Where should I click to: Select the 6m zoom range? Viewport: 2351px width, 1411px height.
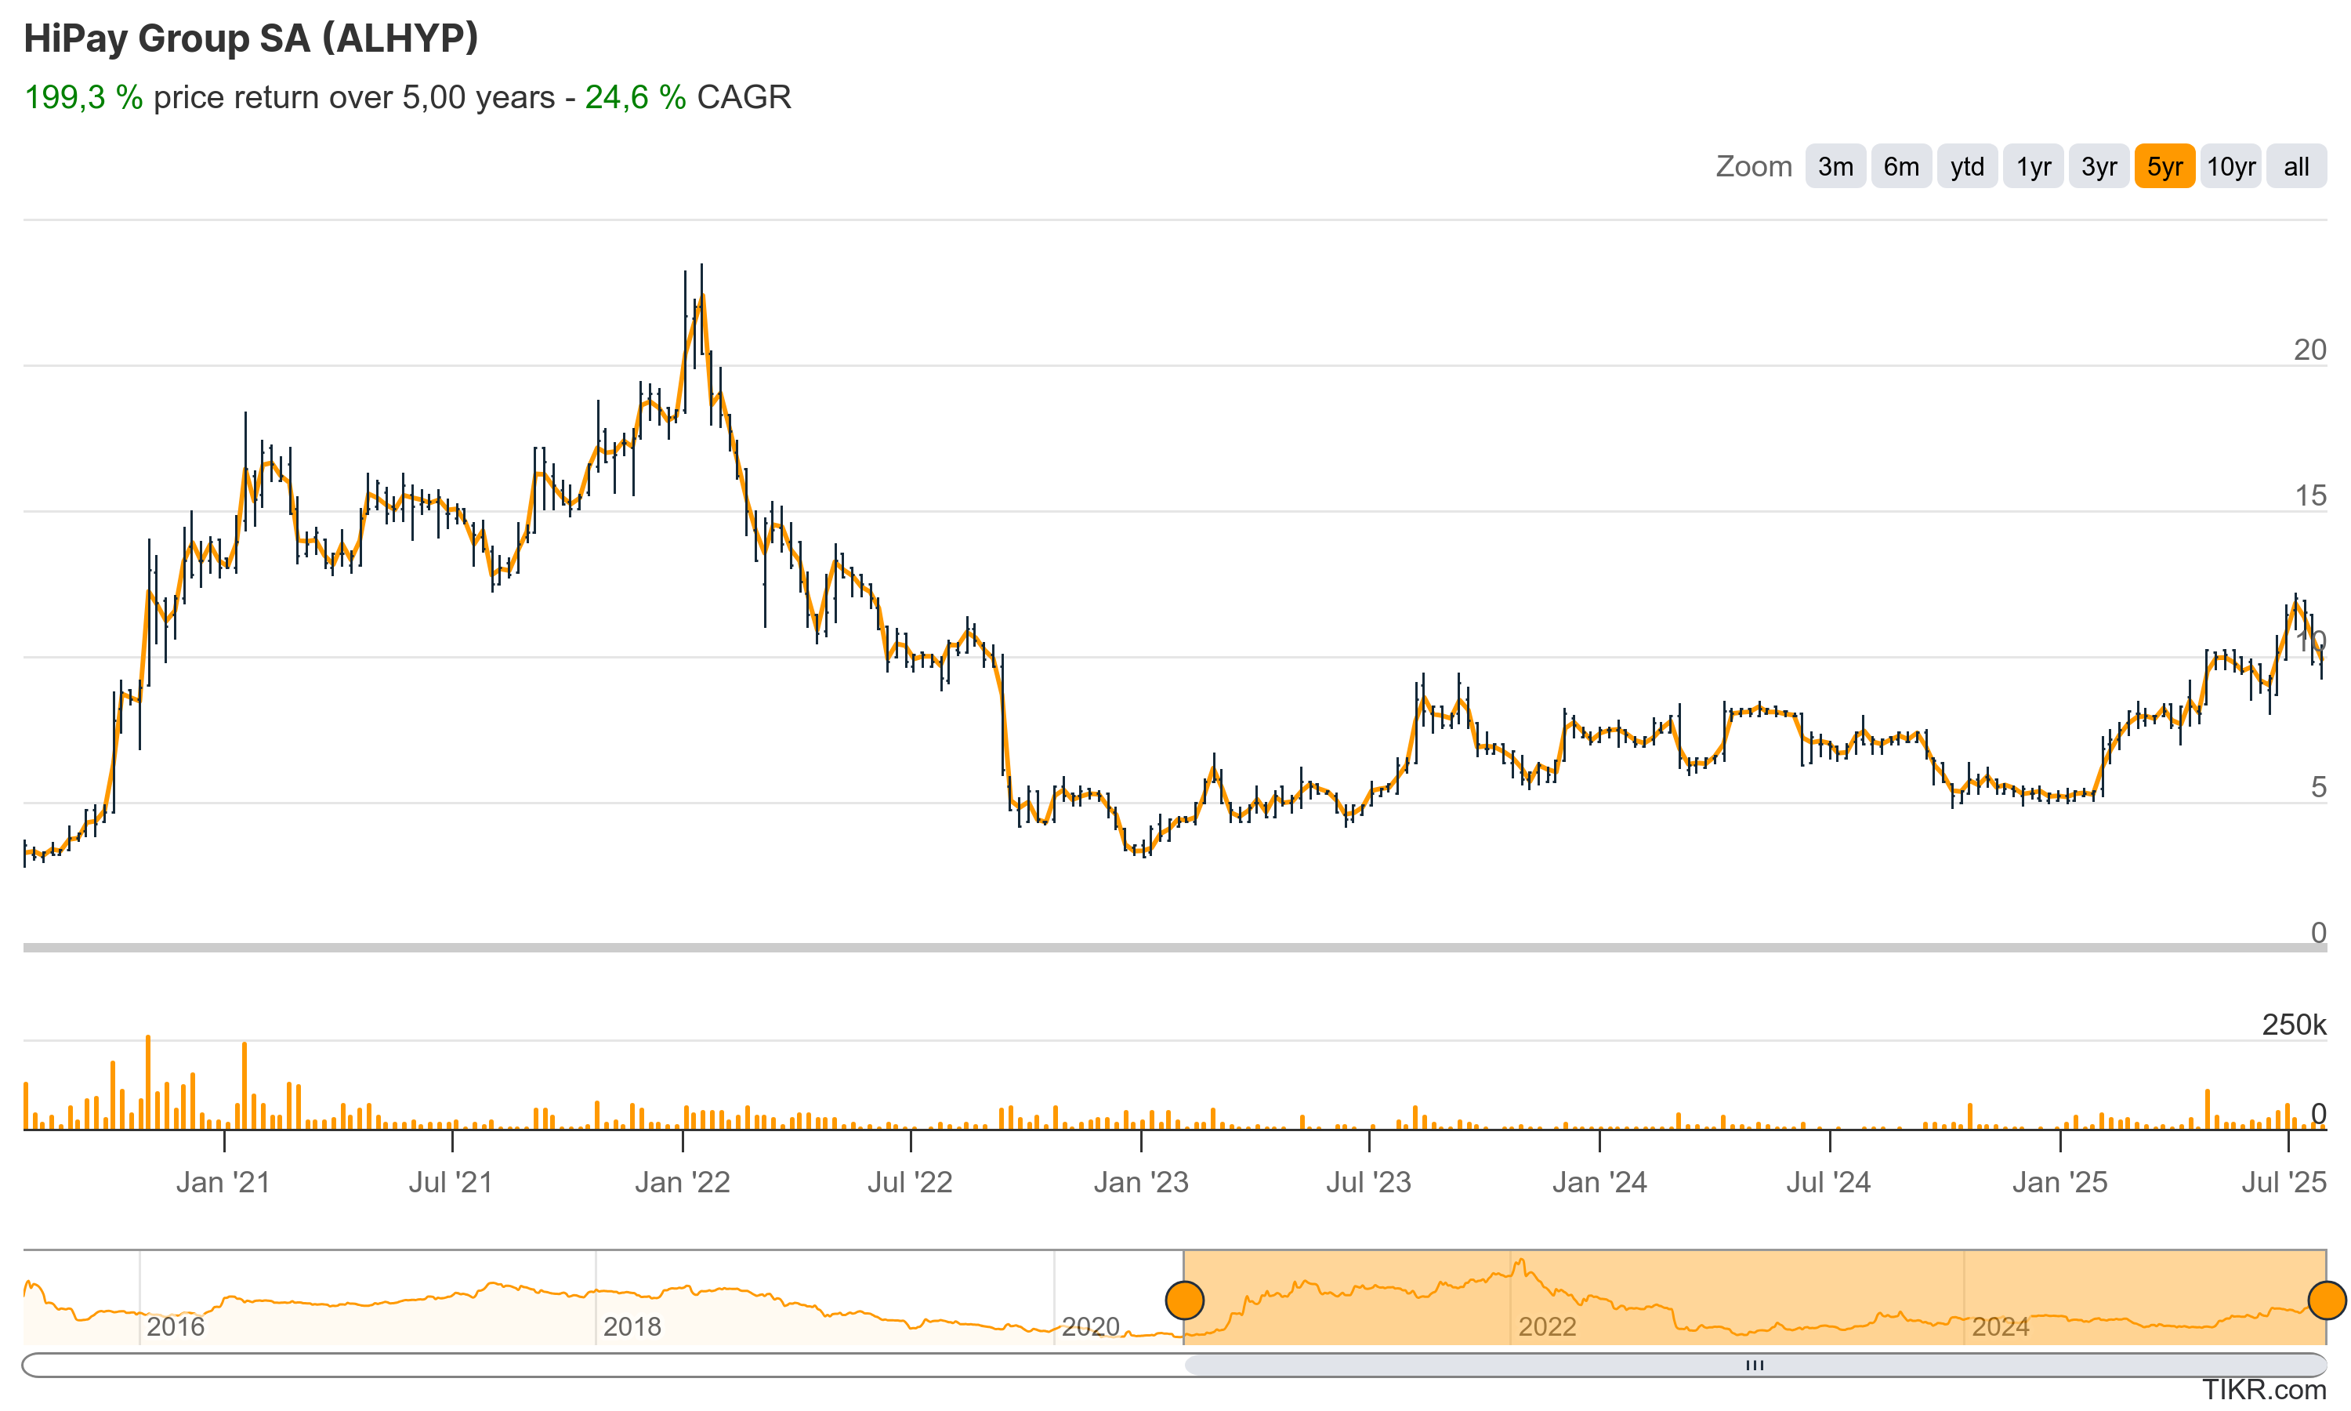click(x=1900, y=166)
